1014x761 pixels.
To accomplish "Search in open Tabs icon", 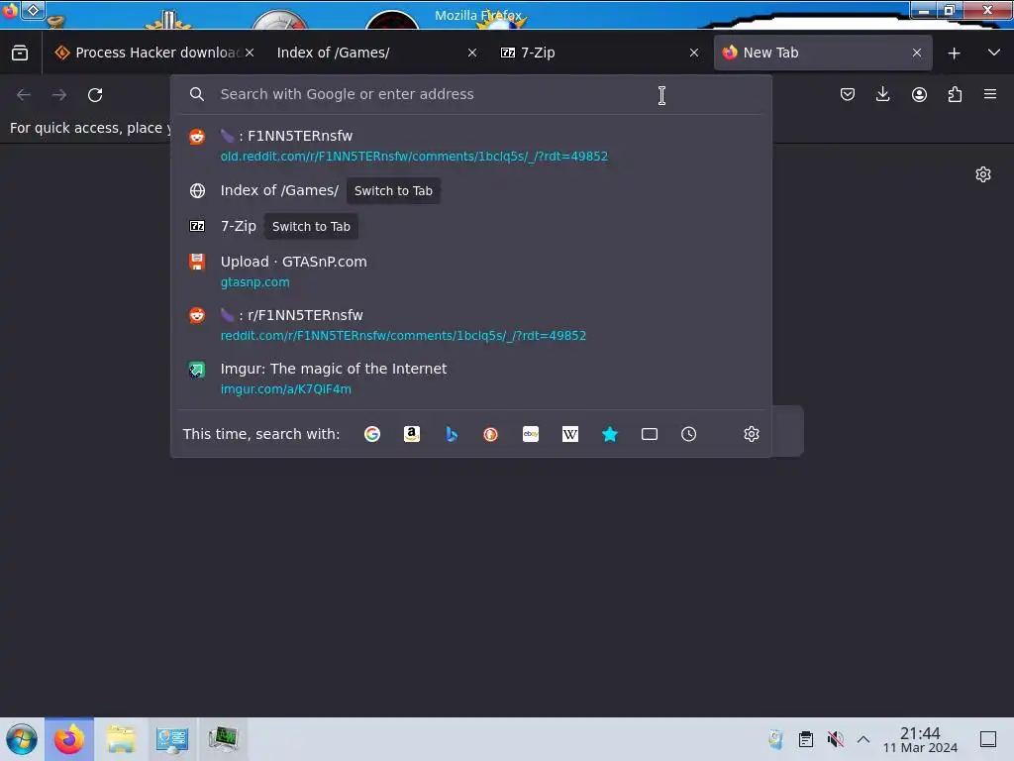I will (x=650, y=434).
